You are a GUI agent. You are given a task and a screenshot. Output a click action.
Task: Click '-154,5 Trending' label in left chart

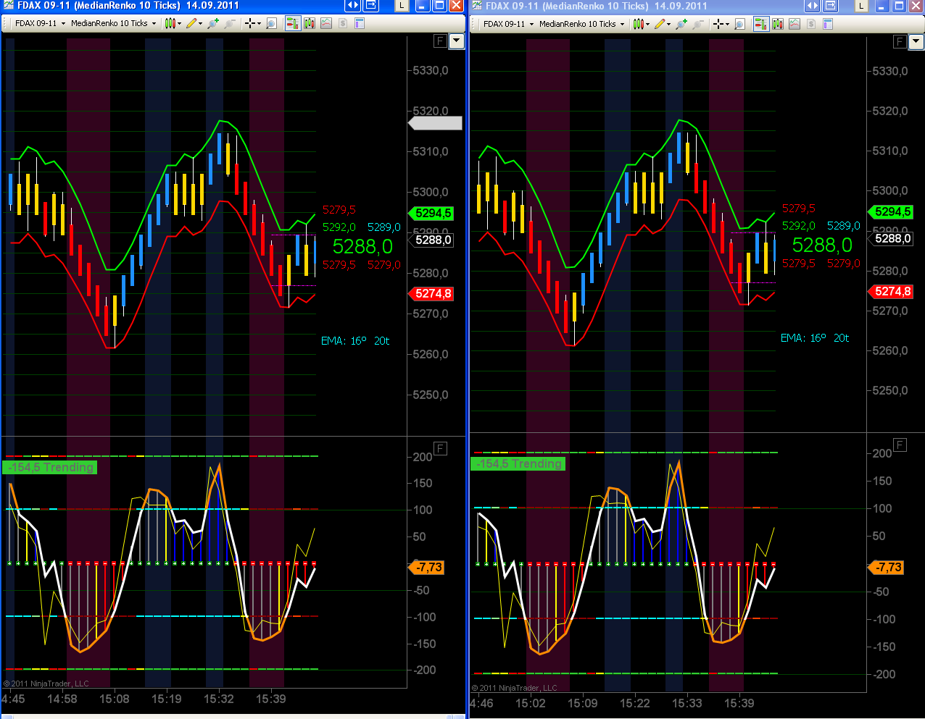click(x=49, y=468)
